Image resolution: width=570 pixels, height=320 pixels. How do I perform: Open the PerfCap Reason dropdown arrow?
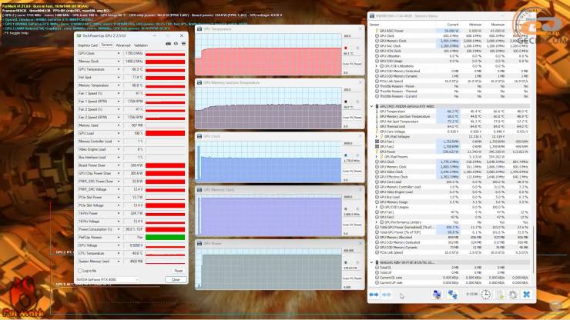tap(118, 237)
